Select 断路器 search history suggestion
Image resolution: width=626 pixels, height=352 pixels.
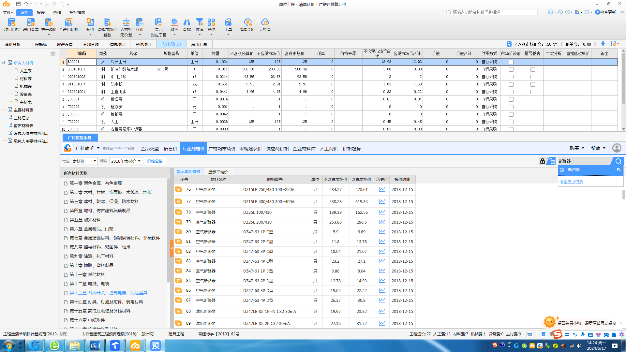coord(590,170)
